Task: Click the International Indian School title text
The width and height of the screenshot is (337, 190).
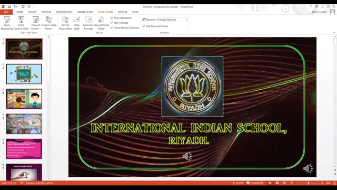Action: pyautogui.click(x=189, y=128)
